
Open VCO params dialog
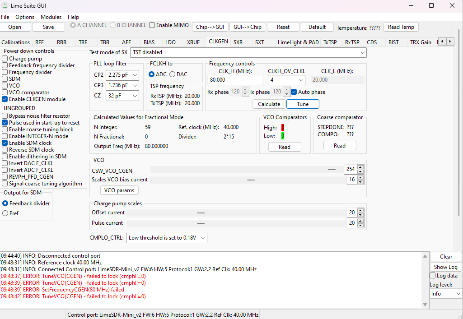point(119,190)
